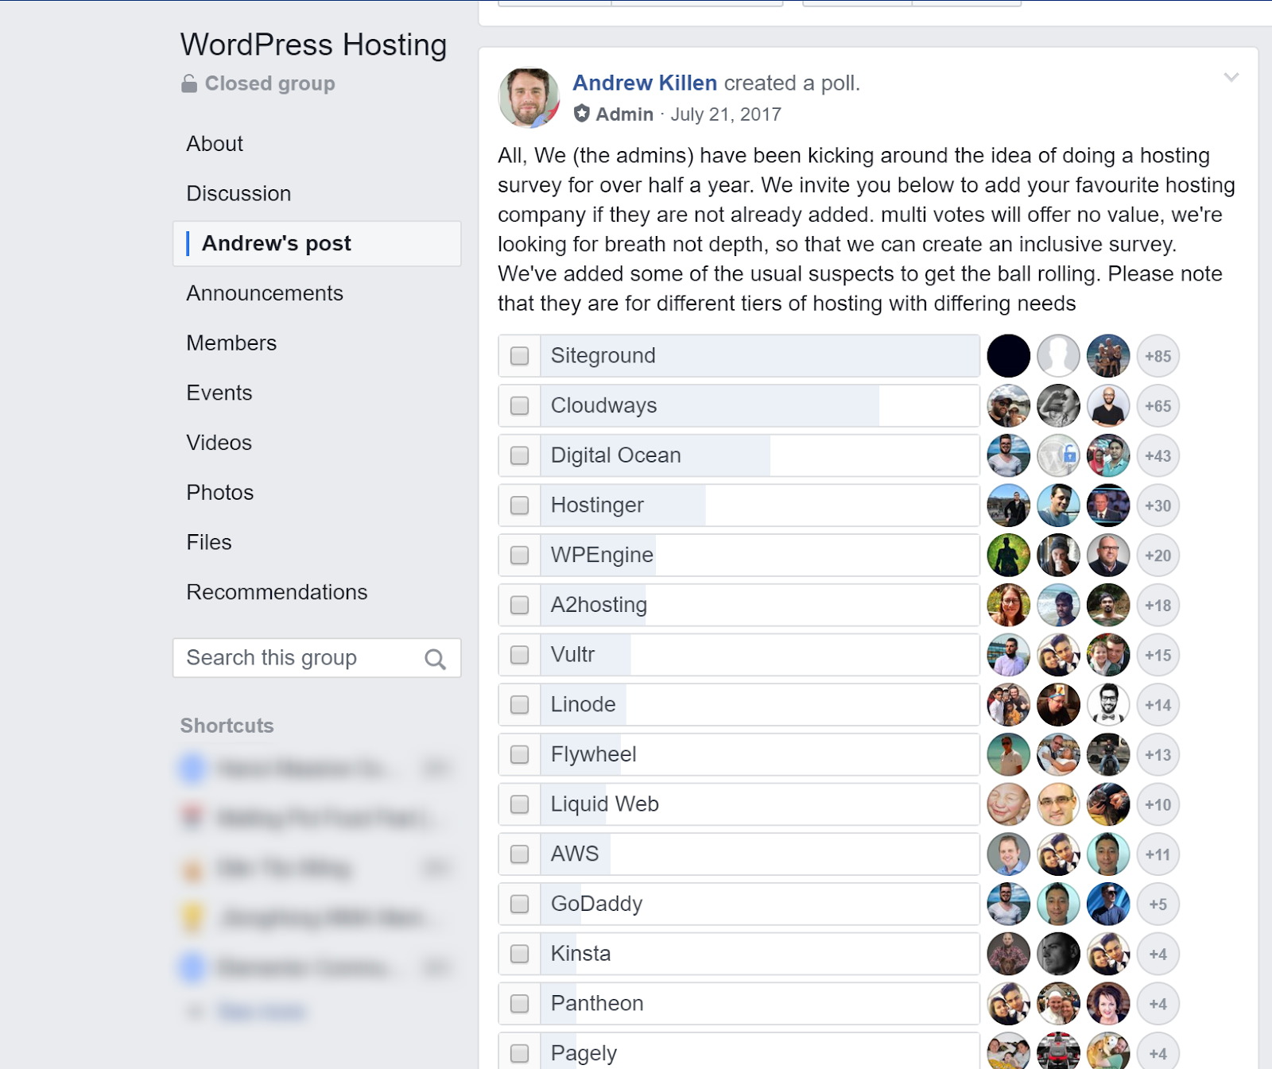Open the Members section
The image size is (1272, 1069).
point(231,343)
